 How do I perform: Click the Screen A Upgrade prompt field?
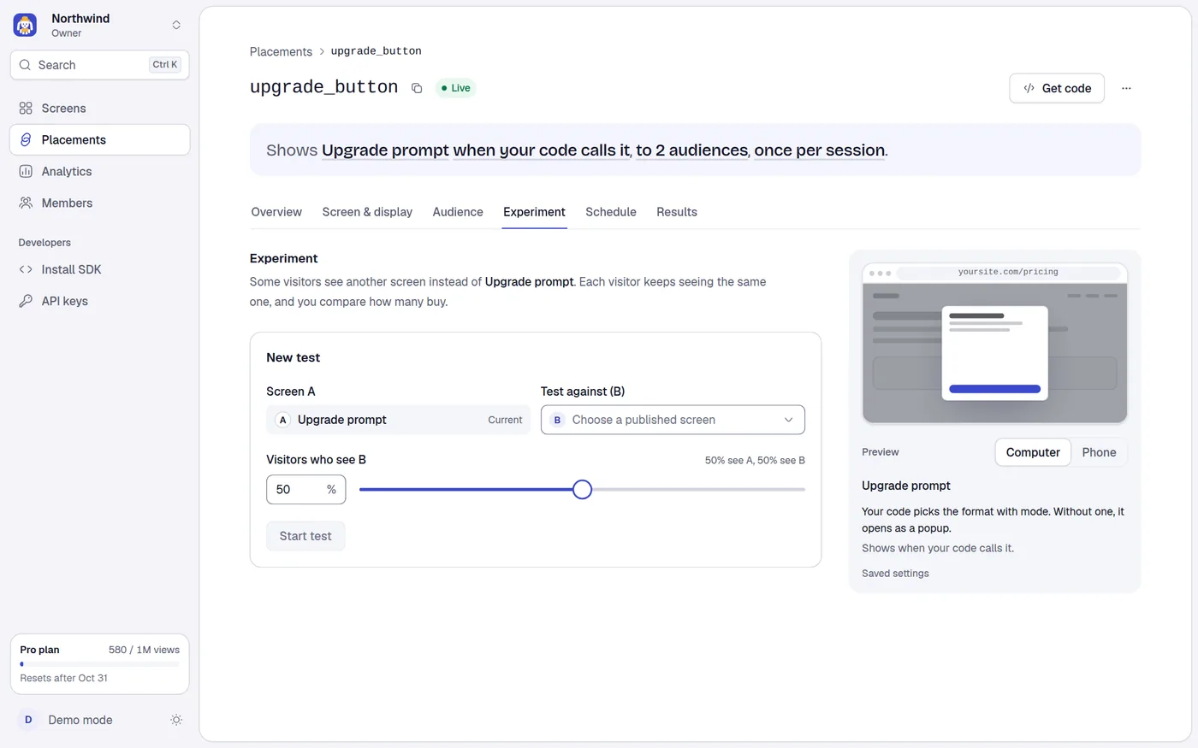(x=398, y=420)
